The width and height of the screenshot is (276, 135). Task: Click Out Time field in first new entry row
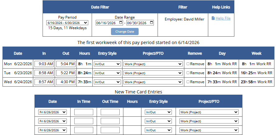tap(110, 112)
